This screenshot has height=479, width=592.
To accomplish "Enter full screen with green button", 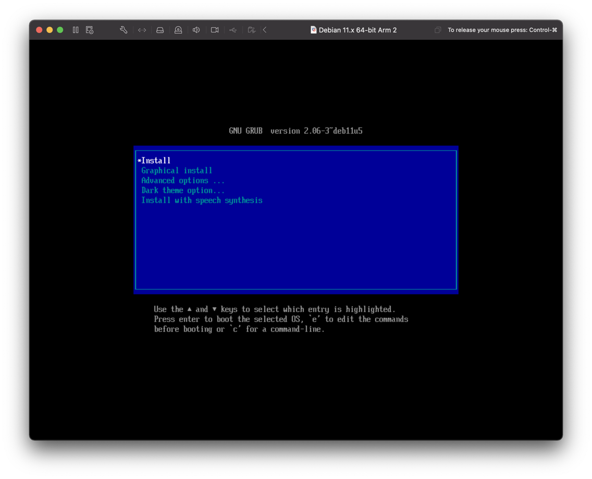I will [60, 30].
